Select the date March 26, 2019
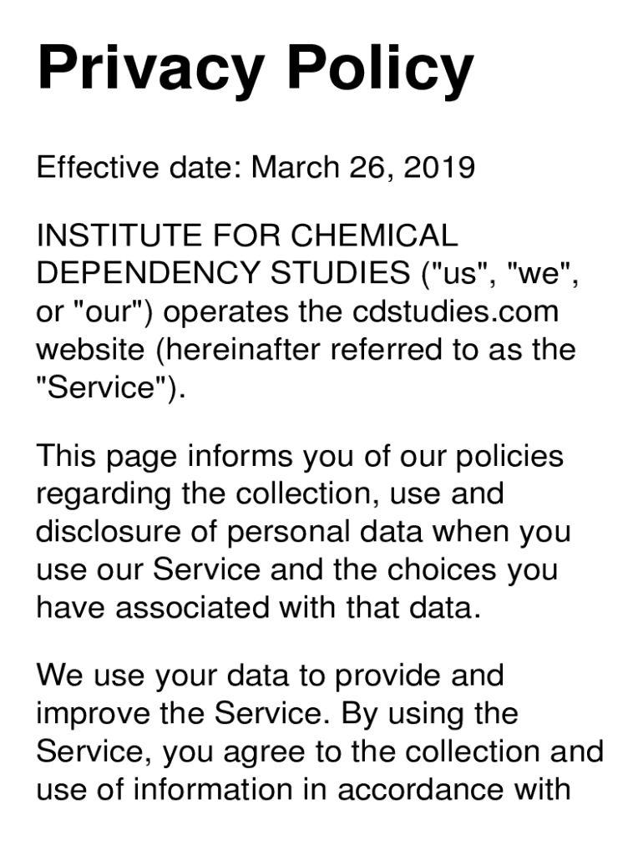This screenshot has height=855, width=643. (x=363, y=167)
